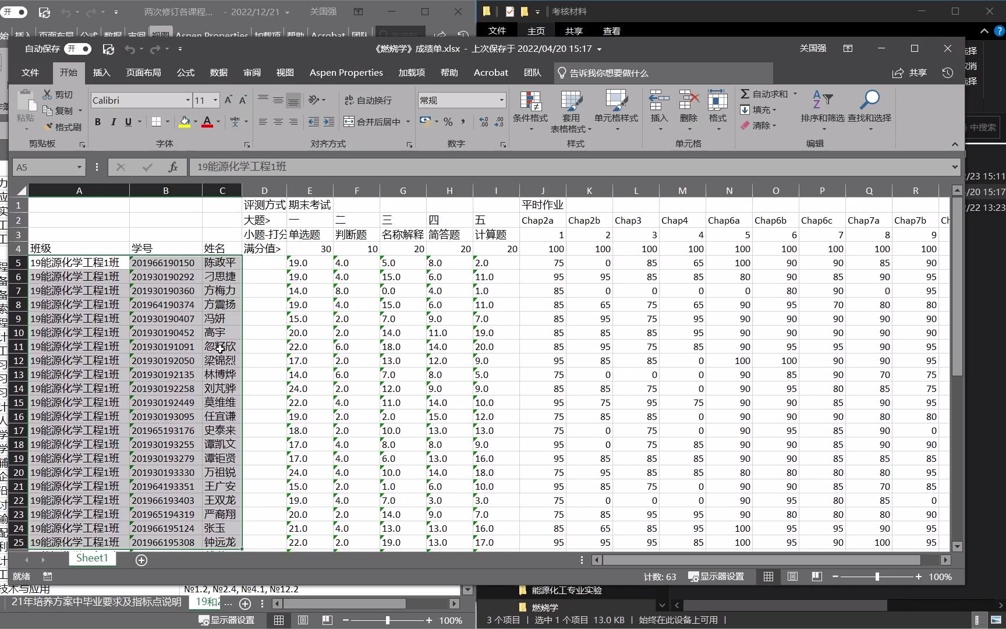
Task: Toggle Italic formatting
Action: pos(113,122)
